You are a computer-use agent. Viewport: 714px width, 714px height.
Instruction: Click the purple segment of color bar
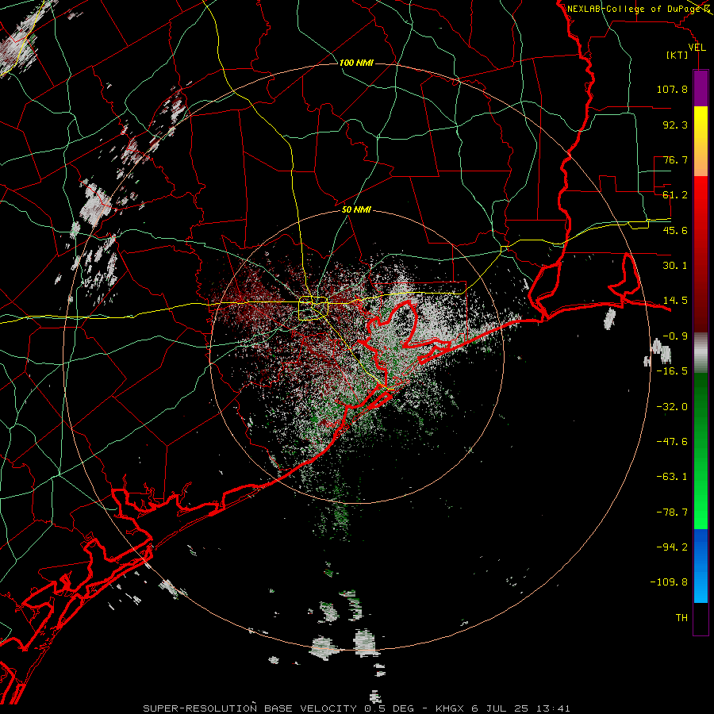click(x=701, y=88)
